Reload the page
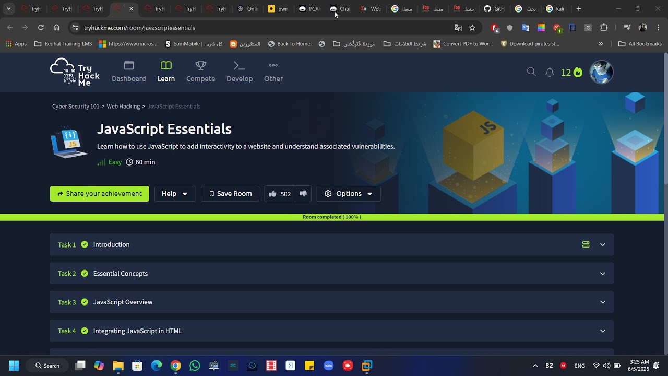Screen dimensions: 668x376 pos(41,28)
